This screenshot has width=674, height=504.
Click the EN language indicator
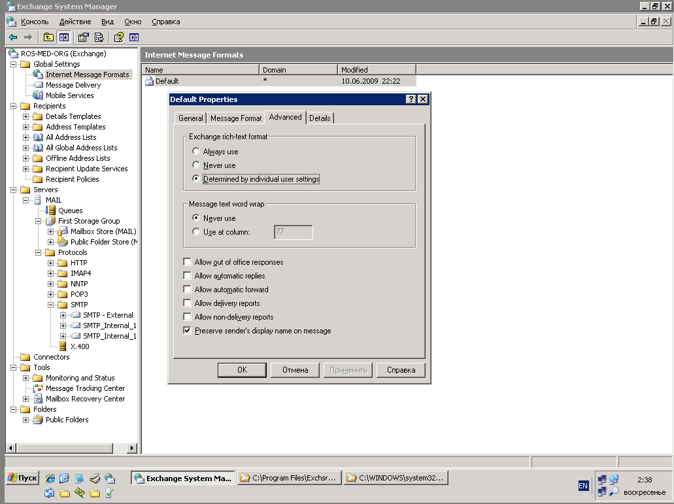click(x=583, y=486)
